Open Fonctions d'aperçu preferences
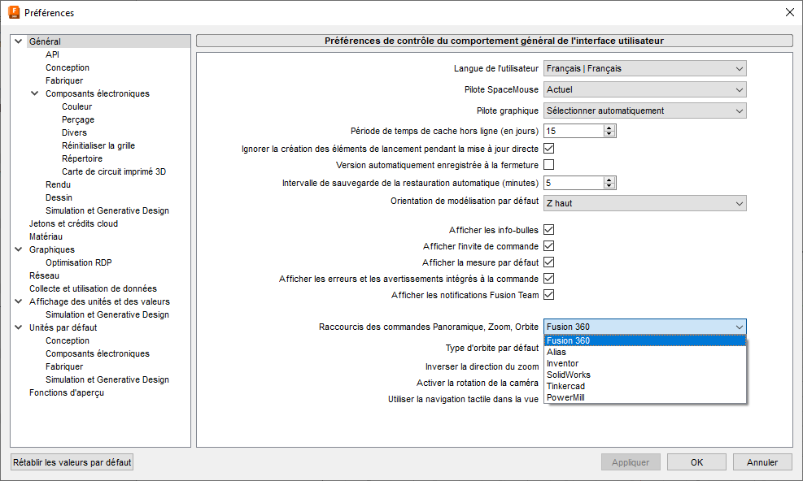 (67, 392)
